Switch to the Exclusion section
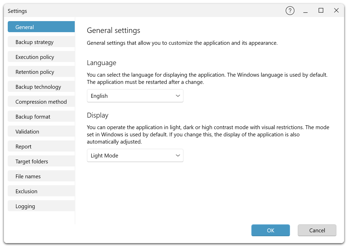Screen dimensions: 348x247 [41, 191]
